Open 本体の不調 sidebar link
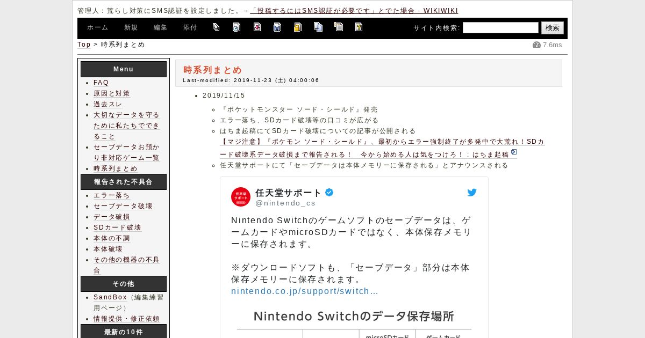645x338 pixels. tap(112, 238)
